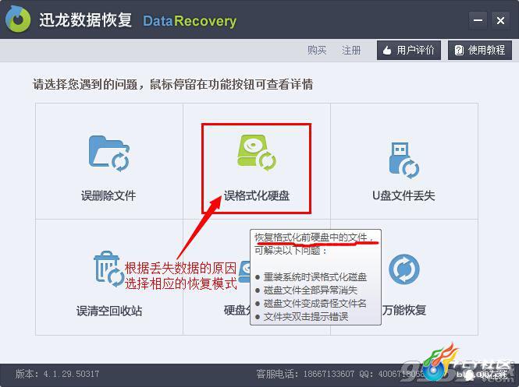Select 误格式化硬盘 label
Screen dimensions: 519x387
point(257,195)
